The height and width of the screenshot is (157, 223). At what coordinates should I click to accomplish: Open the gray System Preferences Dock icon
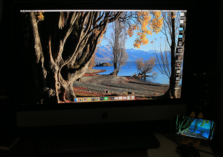click(x=93, y=99)
